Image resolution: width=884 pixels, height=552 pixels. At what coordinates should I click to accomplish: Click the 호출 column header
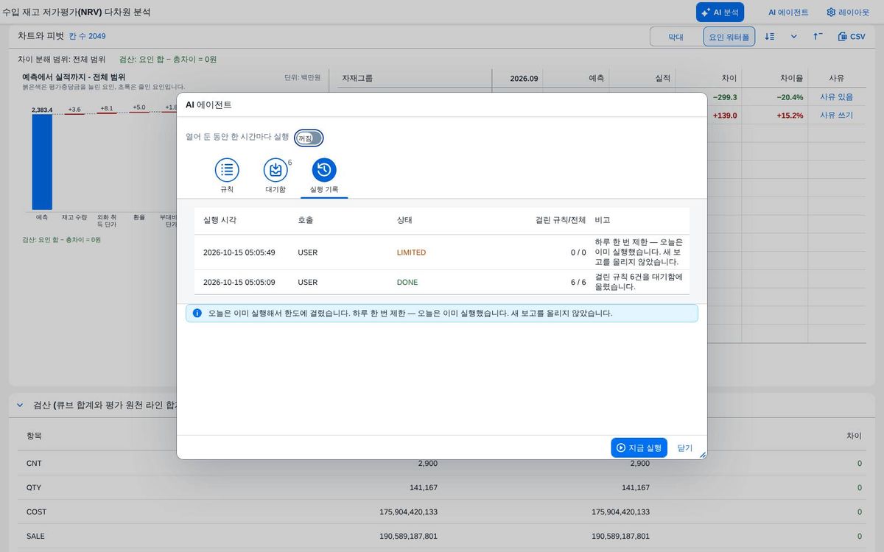tap(306, 220)
